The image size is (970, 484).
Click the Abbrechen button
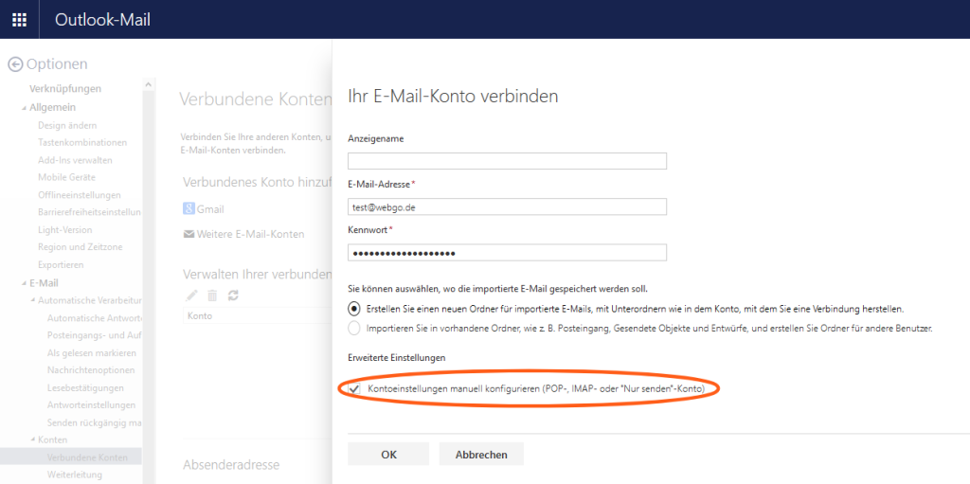click(481, 455)
